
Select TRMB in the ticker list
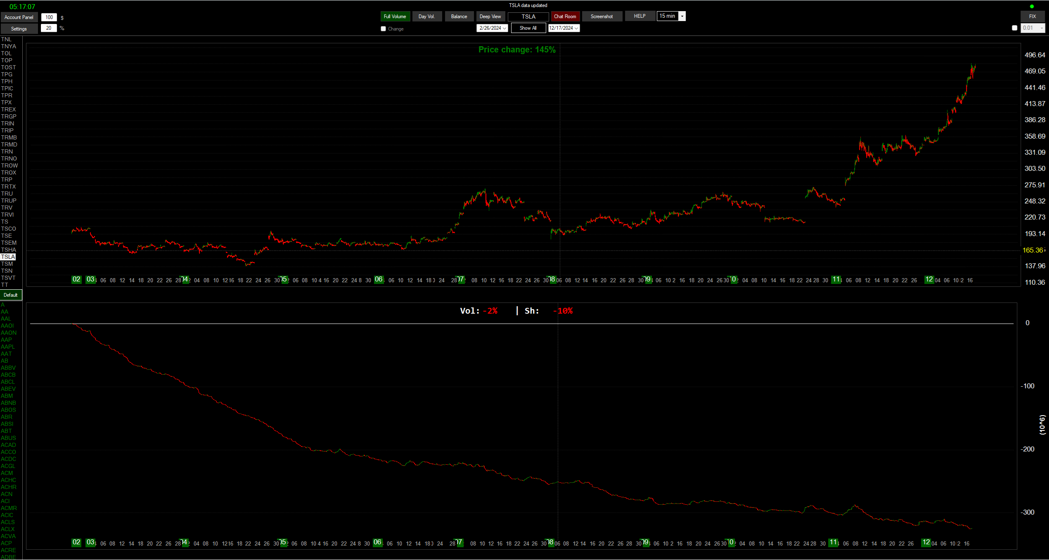pyautogui.click(x=9, y=137)
